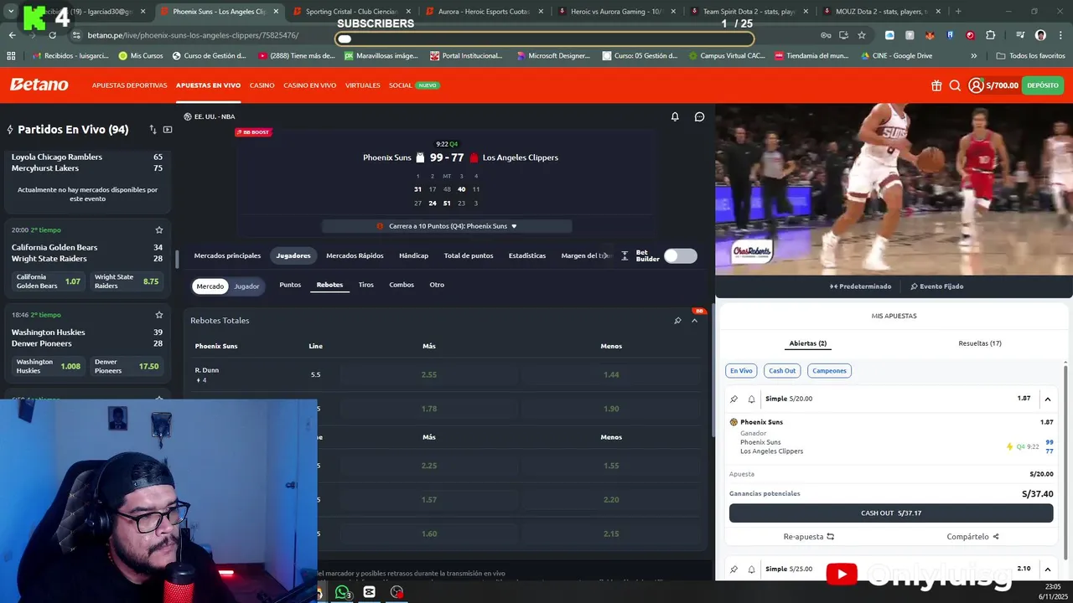Enable the En Vivo filter chip
Viewport: 1073px width, 603px height.
click(x=741, y=370)
